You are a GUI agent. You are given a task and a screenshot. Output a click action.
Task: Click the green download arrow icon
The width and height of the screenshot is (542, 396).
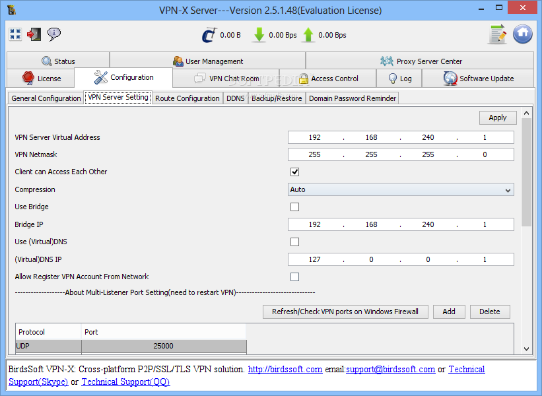[x=259, y=35]
